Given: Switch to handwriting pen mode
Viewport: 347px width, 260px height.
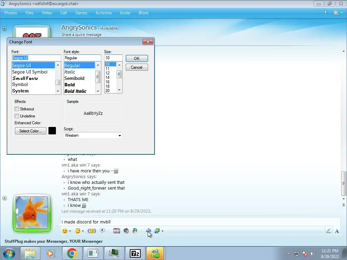Looking at the screenshot, I should [x=328, y=231].
